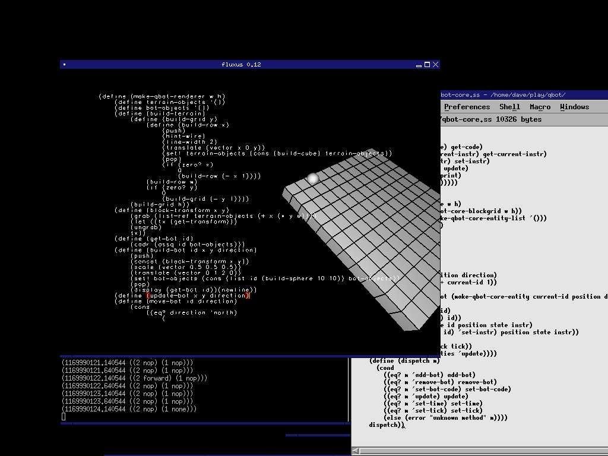The image size is (608, 456).
Task: Click the editor title showing /home/dave/play/qbot/
Action: pyautogui.click(x=503, y=94)
